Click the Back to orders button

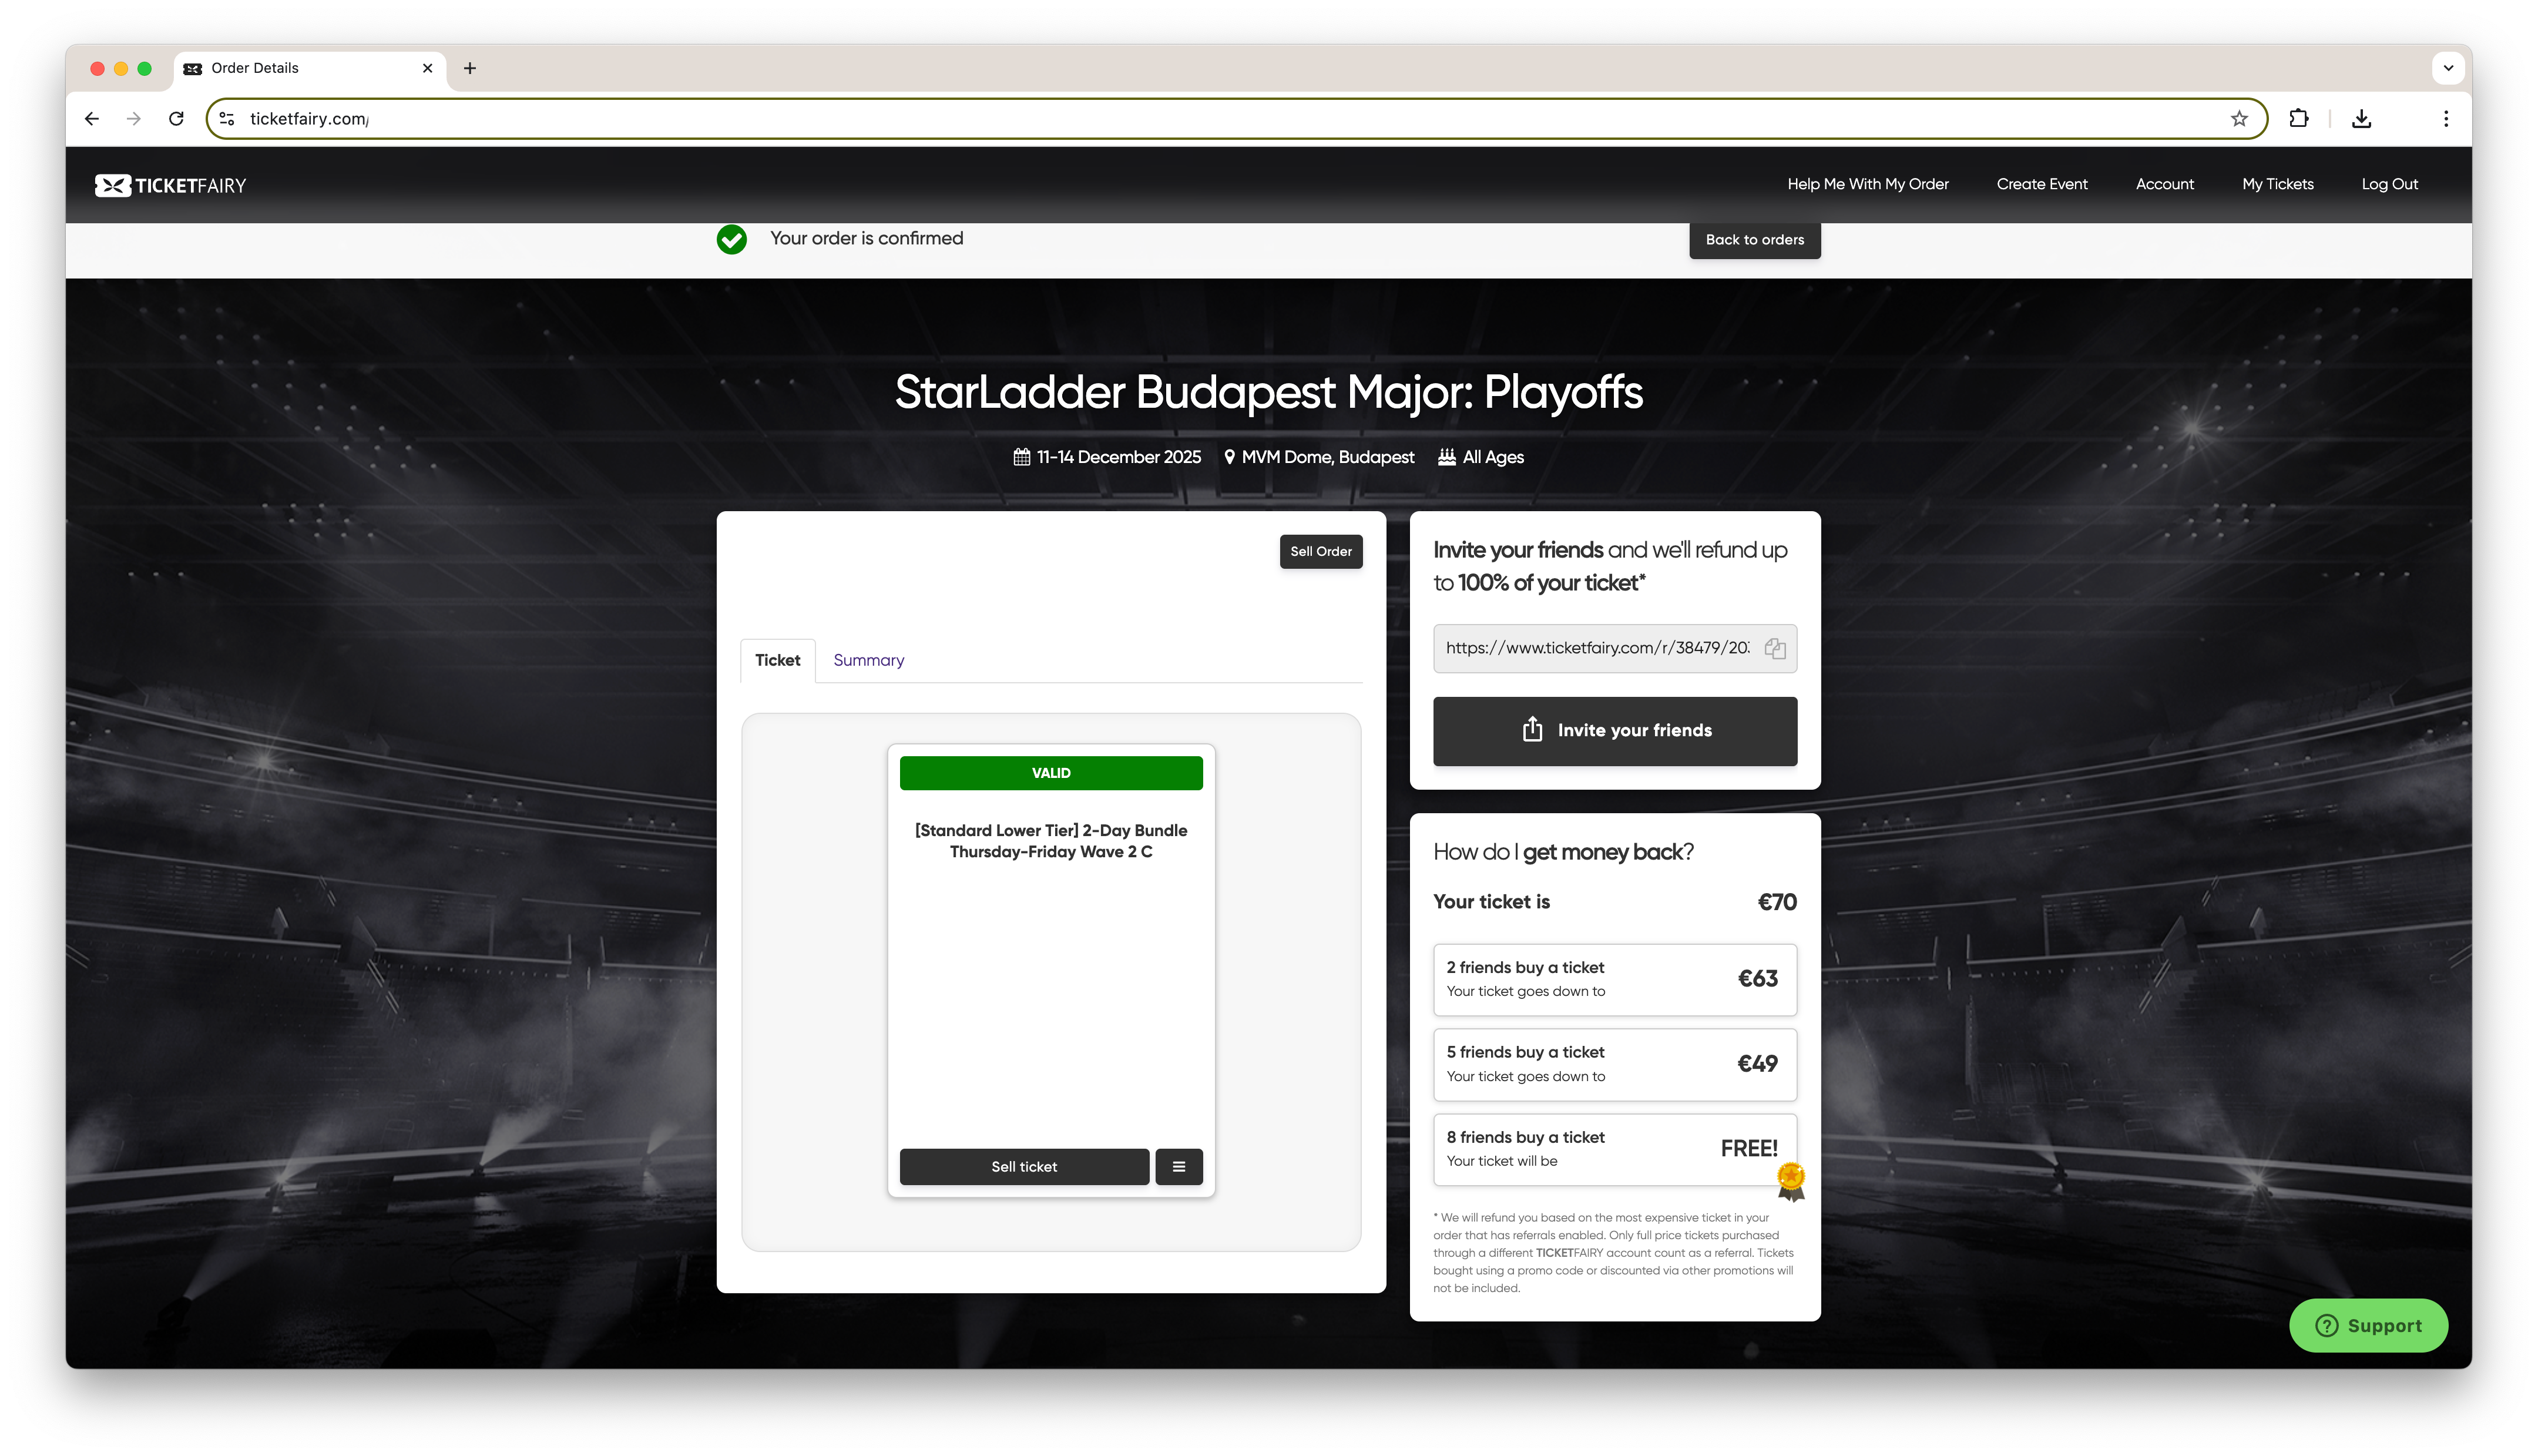pos(1754,240)
